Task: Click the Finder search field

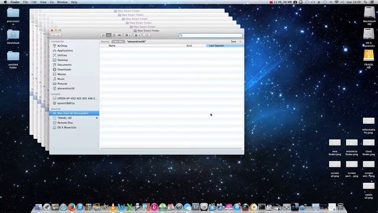Action: [x=210, y=35]
